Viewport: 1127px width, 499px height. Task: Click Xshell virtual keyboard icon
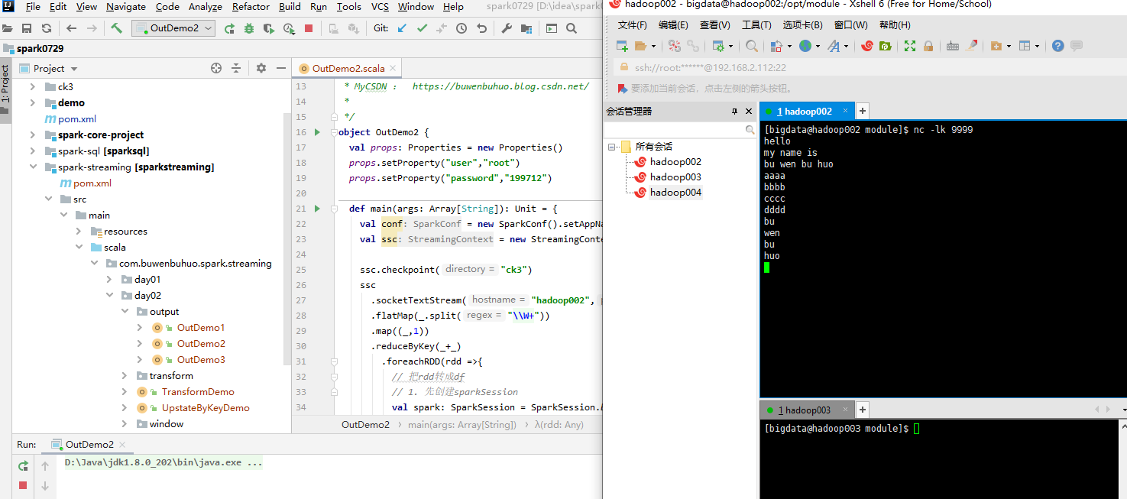coord(953,46)
